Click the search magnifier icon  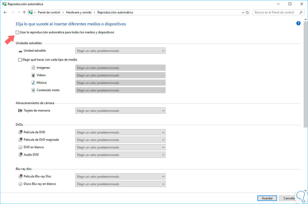click(x=301, y=12)
